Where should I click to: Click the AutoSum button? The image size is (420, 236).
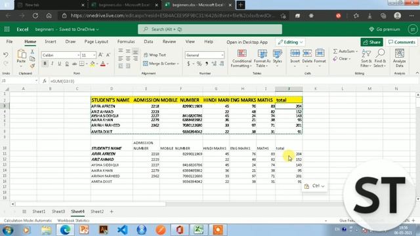pyautogui.click(x=344, y=51)
